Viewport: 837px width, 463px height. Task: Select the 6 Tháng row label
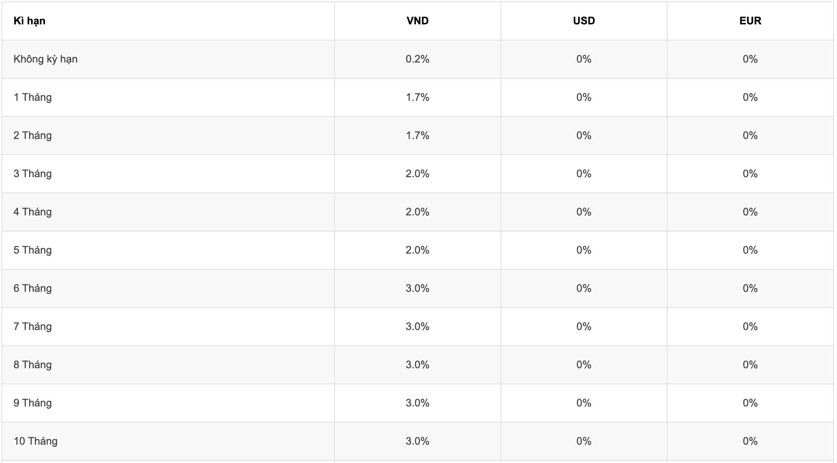tap(33, 288)
